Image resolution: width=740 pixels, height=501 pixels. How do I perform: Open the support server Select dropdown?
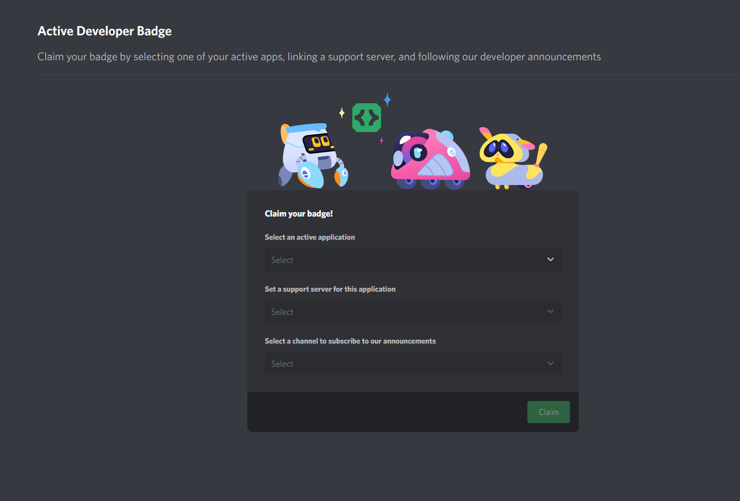click(406, 312)
